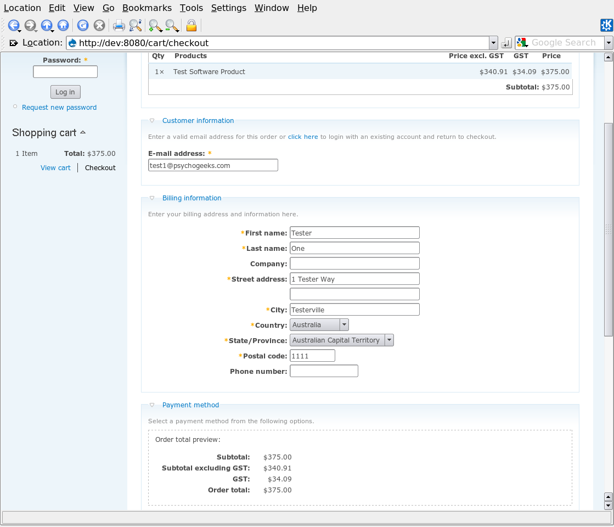The height and width of the screenshot is (527, 614).
Task: Click the KDE logo in the corner
Action: pos(606,25)
